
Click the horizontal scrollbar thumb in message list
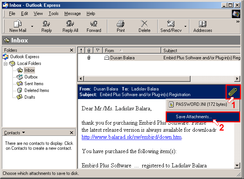[x=137, y=79]
